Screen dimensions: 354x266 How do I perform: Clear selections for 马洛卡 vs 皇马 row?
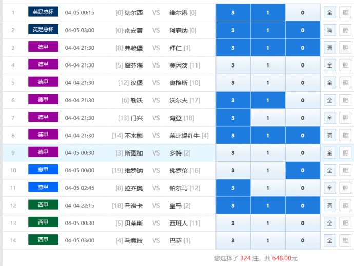click(329, 205)
